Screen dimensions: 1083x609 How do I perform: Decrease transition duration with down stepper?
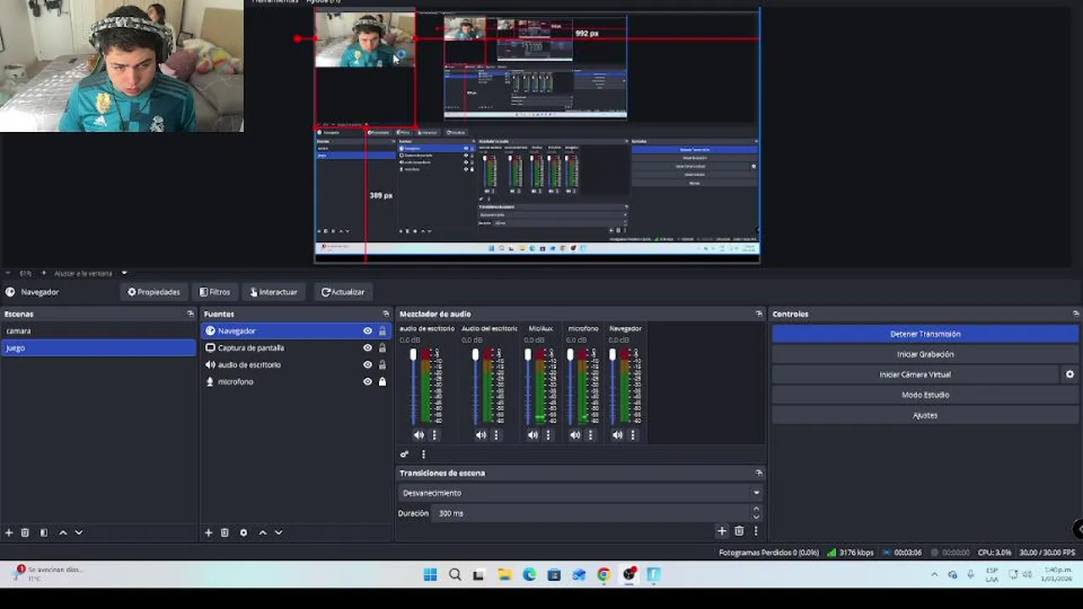[756, 517]
